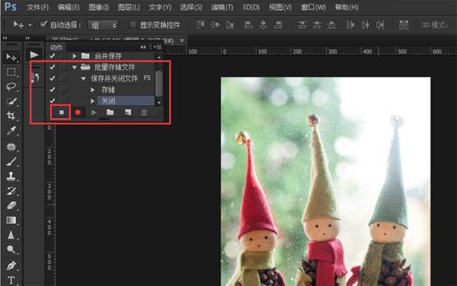Choose the Eyedropper tool

[x=11, y=130]
